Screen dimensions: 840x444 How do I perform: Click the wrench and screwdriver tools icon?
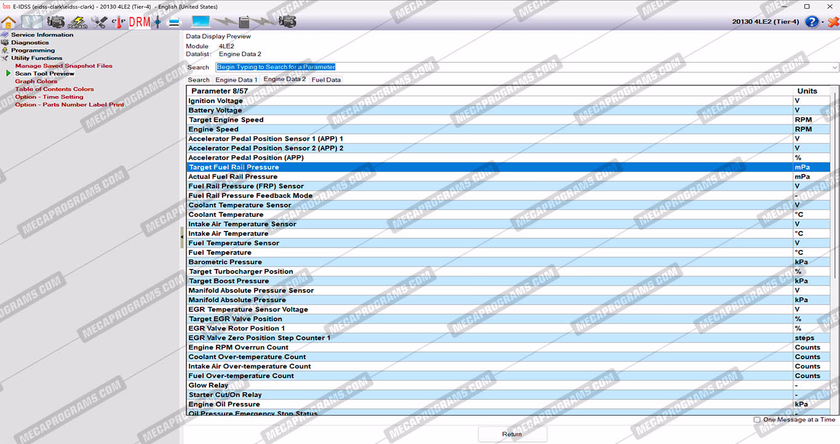click(99, 22)
